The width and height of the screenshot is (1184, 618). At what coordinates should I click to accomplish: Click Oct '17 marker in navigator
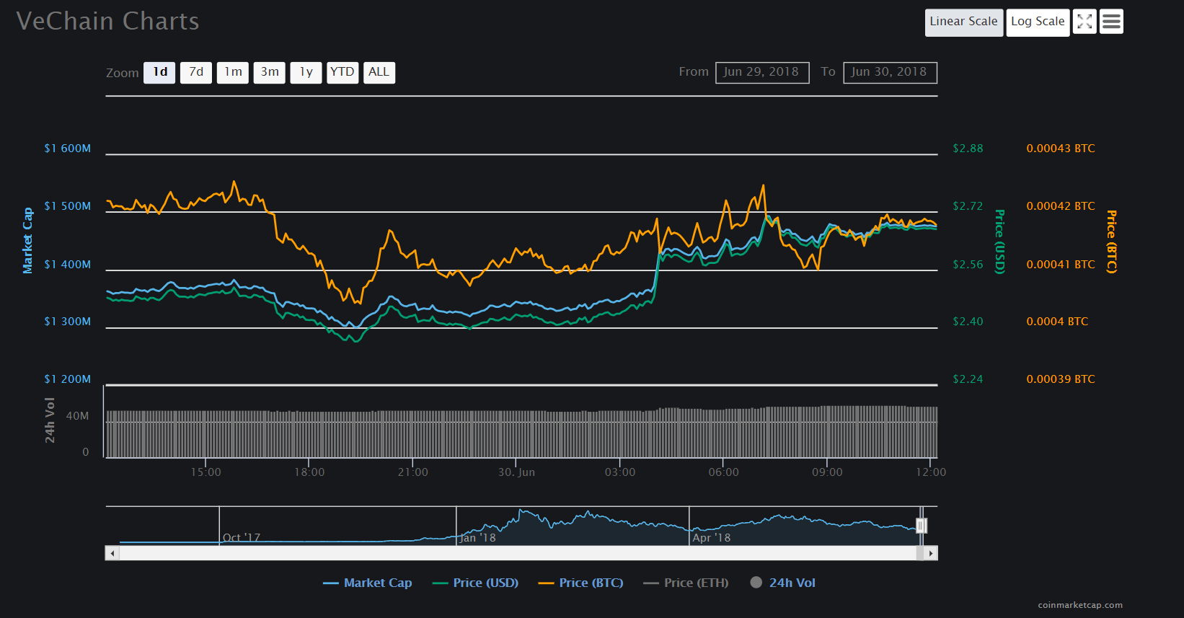tap(242, 538)
